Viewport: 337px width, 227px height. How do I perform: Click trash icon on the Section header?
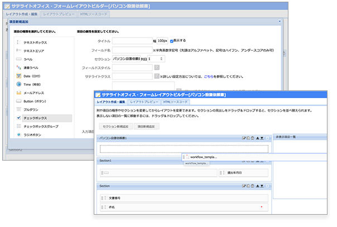click(x=253, y=186)
